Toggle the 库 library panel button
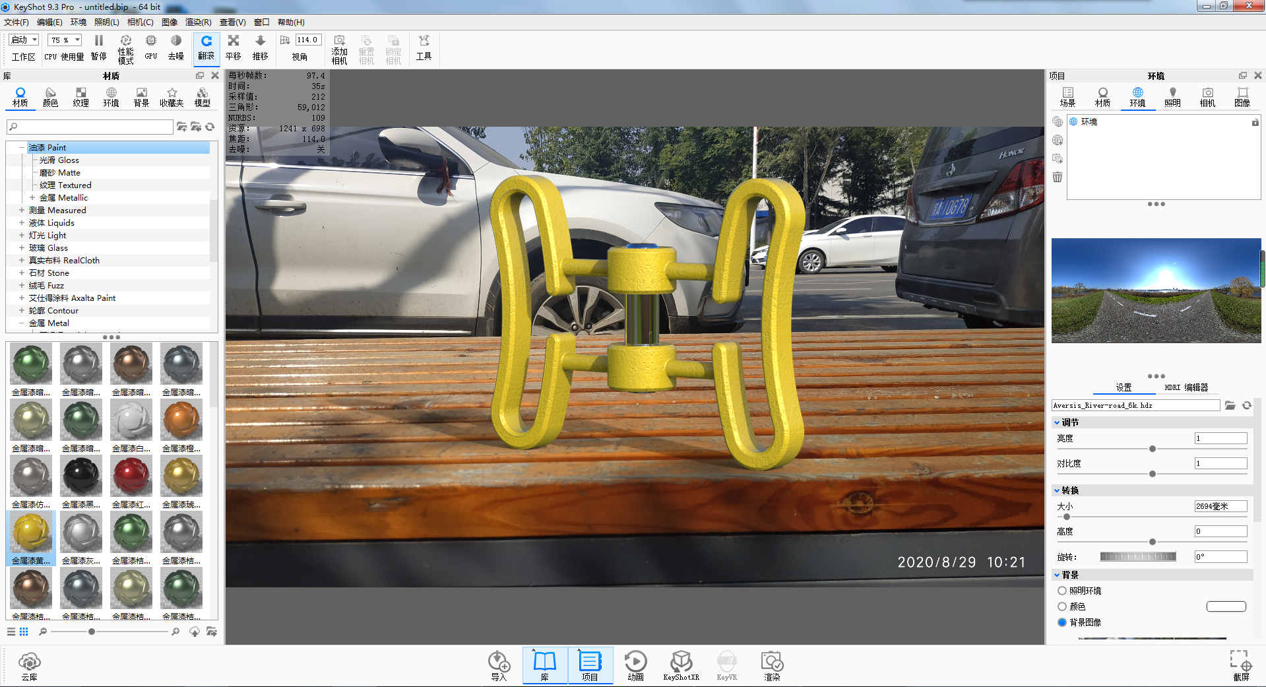Image resolution: width=1266 pixels, height=687 pixels. [x=545, y=666]
